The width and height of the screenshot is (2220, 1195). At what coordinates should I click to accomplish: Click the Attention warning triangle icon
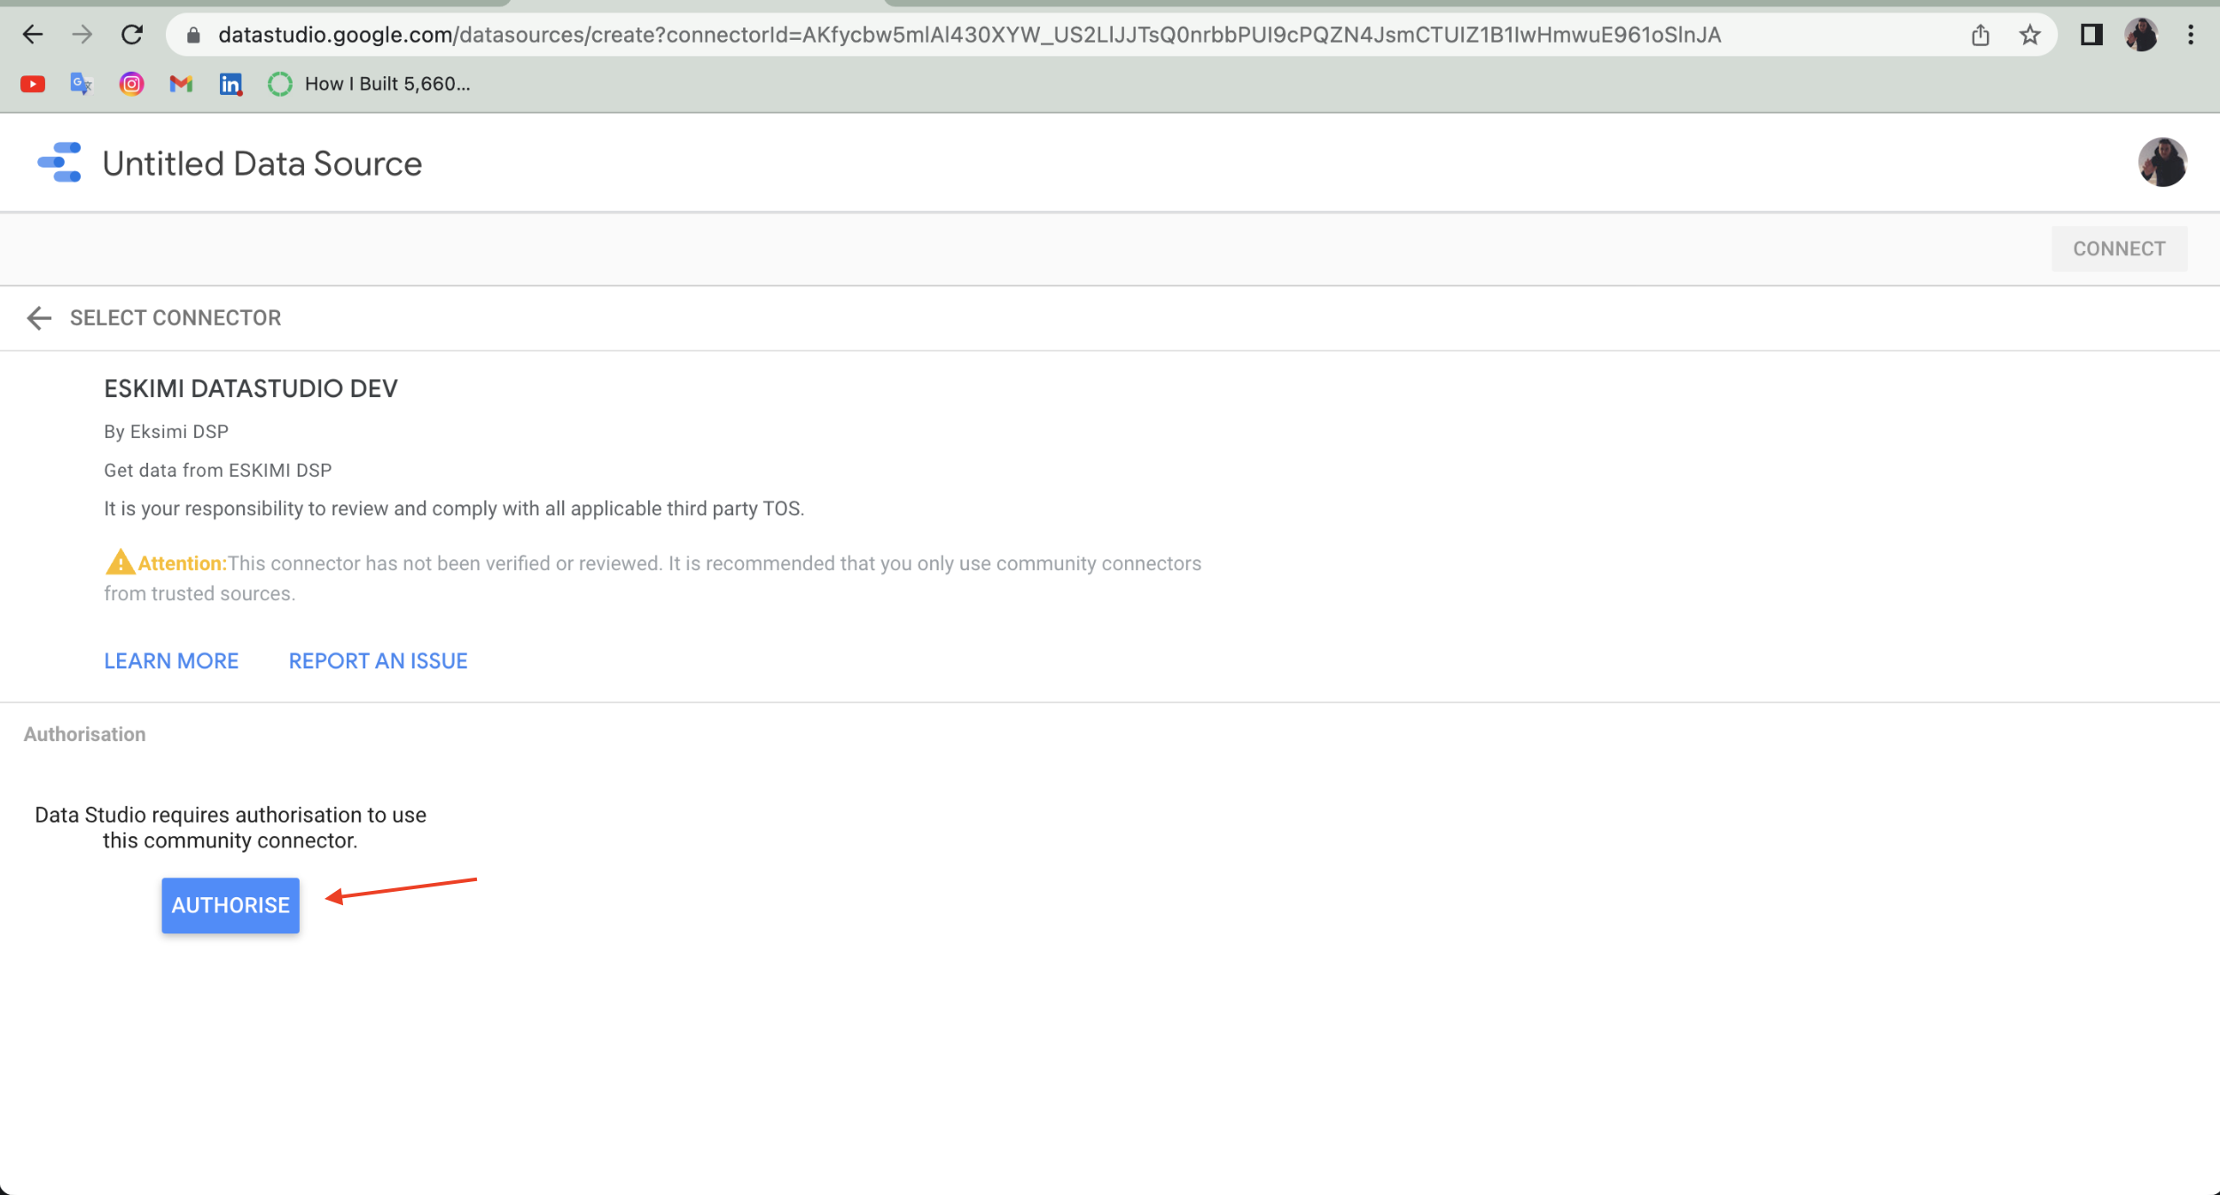120,562
